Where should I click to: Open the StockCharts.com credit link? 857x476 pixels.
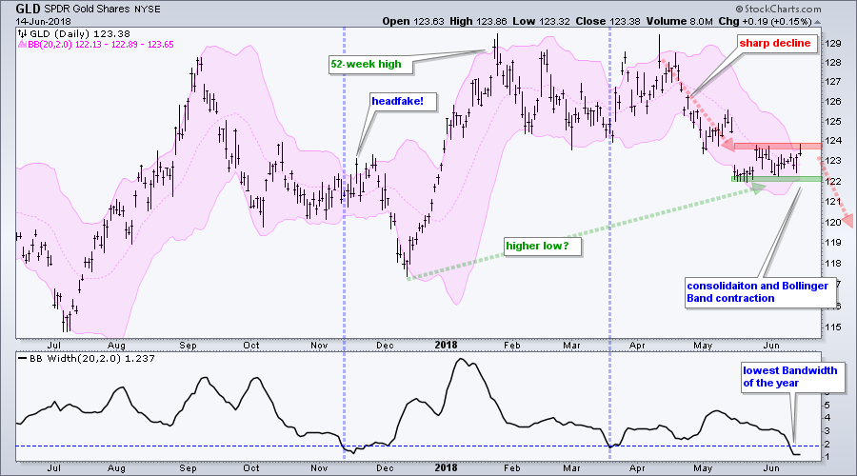[x=778, y=9]
